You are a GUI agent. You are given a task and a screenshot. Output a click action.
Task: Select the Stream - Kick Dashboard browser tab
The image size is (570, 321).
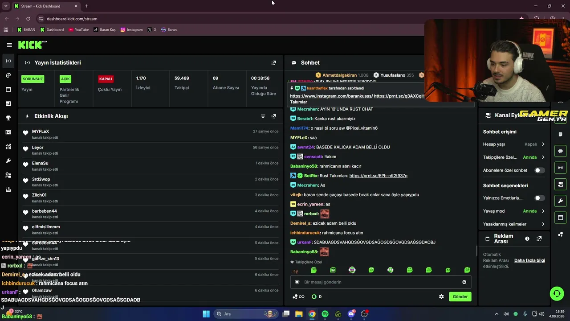click(x=46, y=6)
